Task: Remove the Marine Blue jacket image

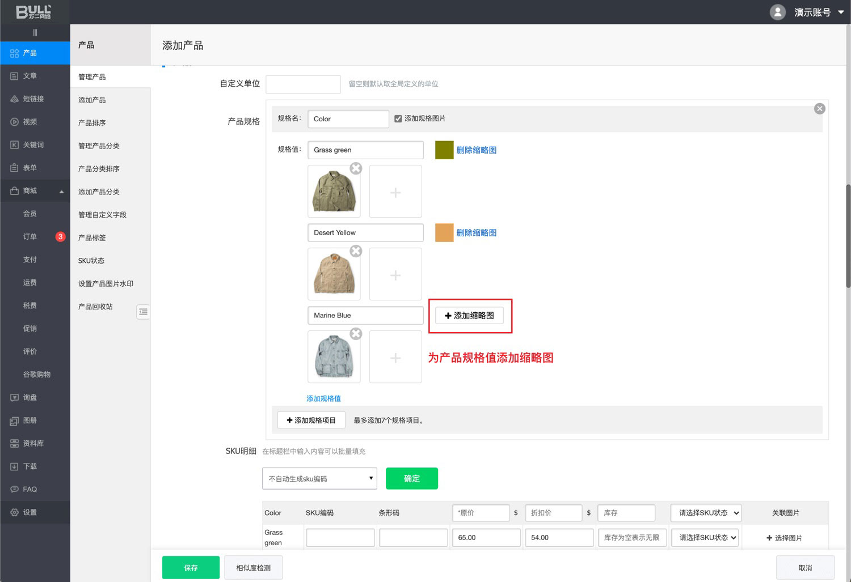Action: point(356,334)
